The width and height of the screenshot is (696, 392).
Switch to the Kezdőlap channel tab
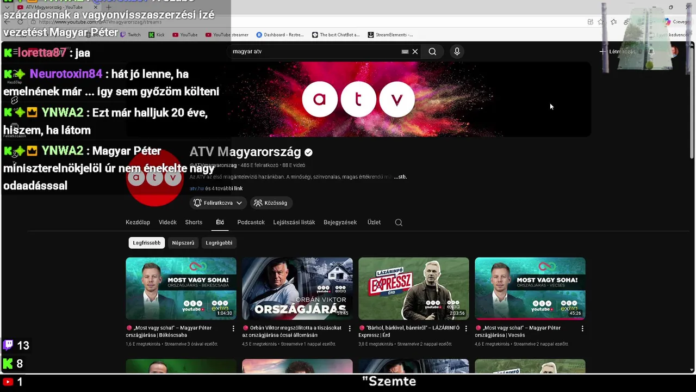point(138,222)
